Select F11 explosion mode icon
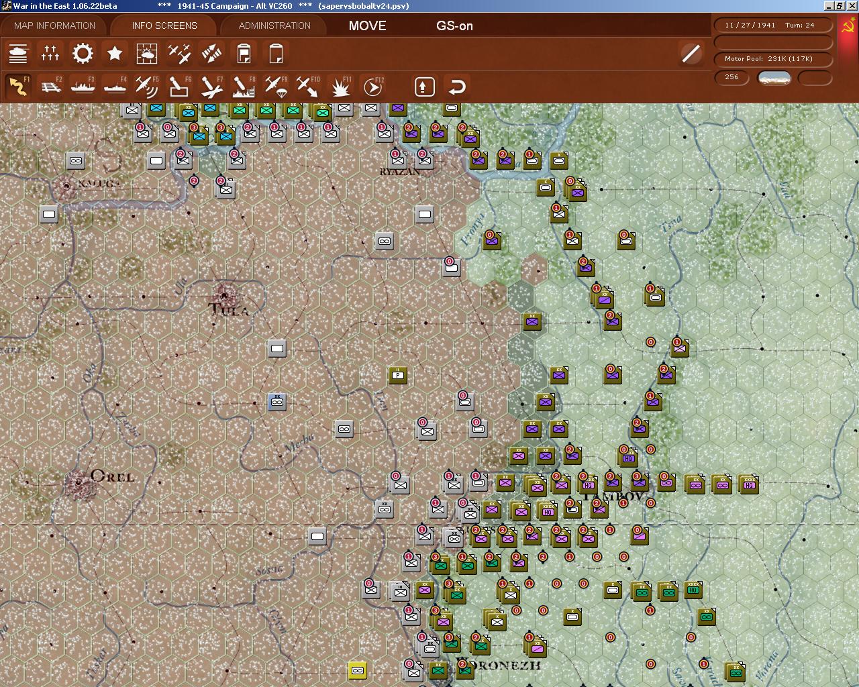Viewport: 859px width, 687px height. [x=340, y=87]
